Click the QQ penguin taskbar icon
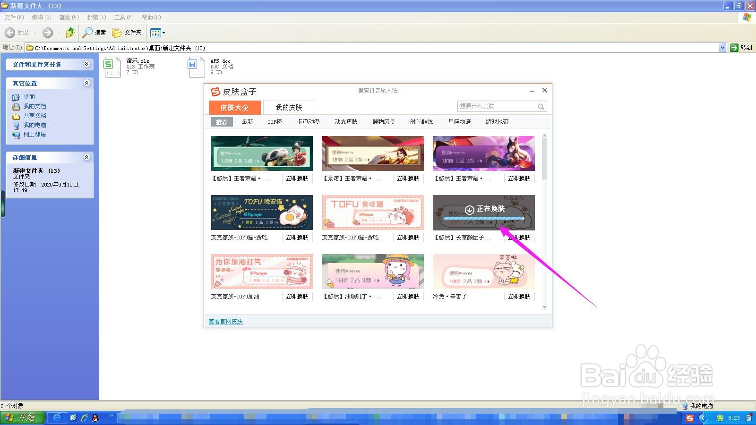 [95, 418]
